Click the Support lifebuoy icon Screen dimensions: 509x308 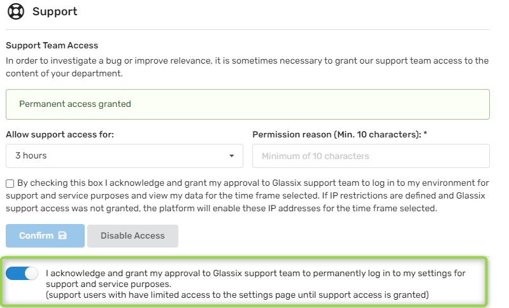15,11
